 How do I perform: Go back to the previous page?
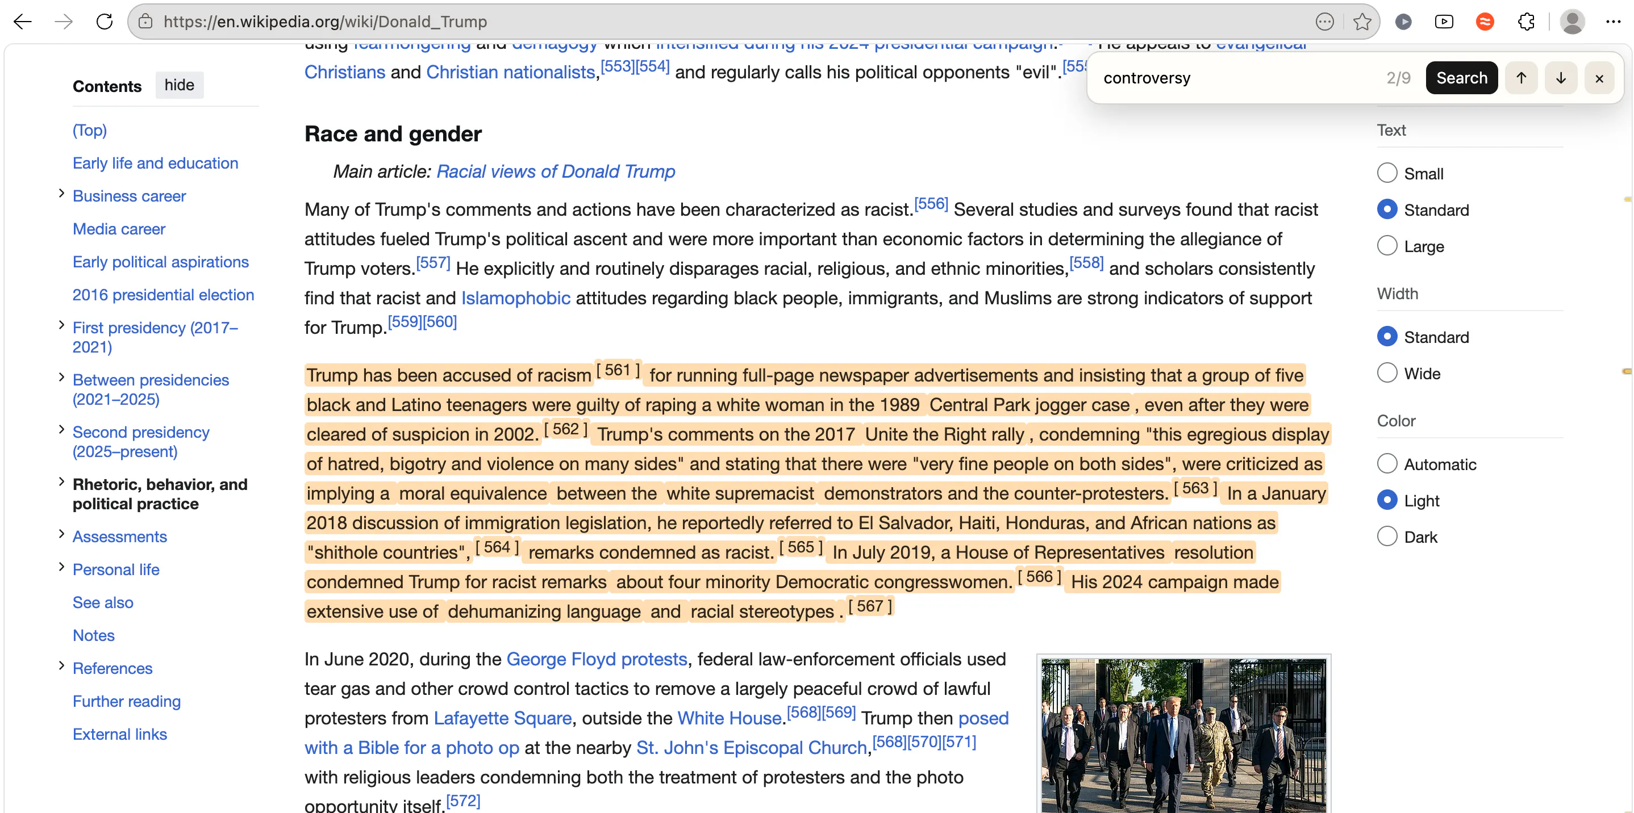click(23, 22)
